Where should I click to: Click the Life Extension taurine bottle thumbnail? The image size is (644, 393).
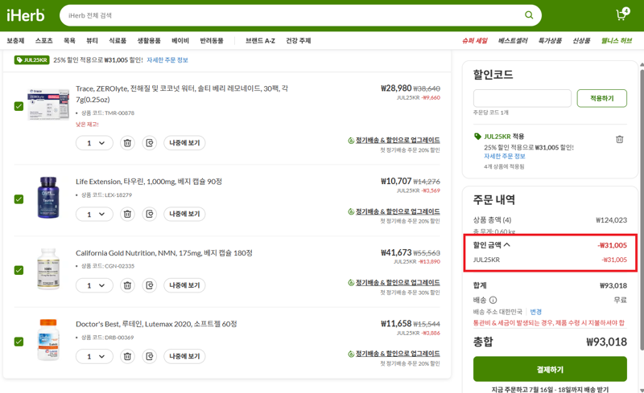point(48,198)
